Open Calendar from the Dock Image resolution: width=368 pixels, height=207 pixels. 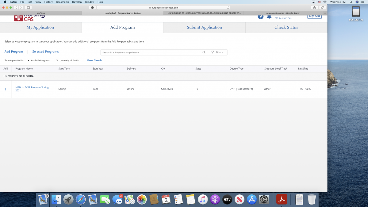click(166, 199)
